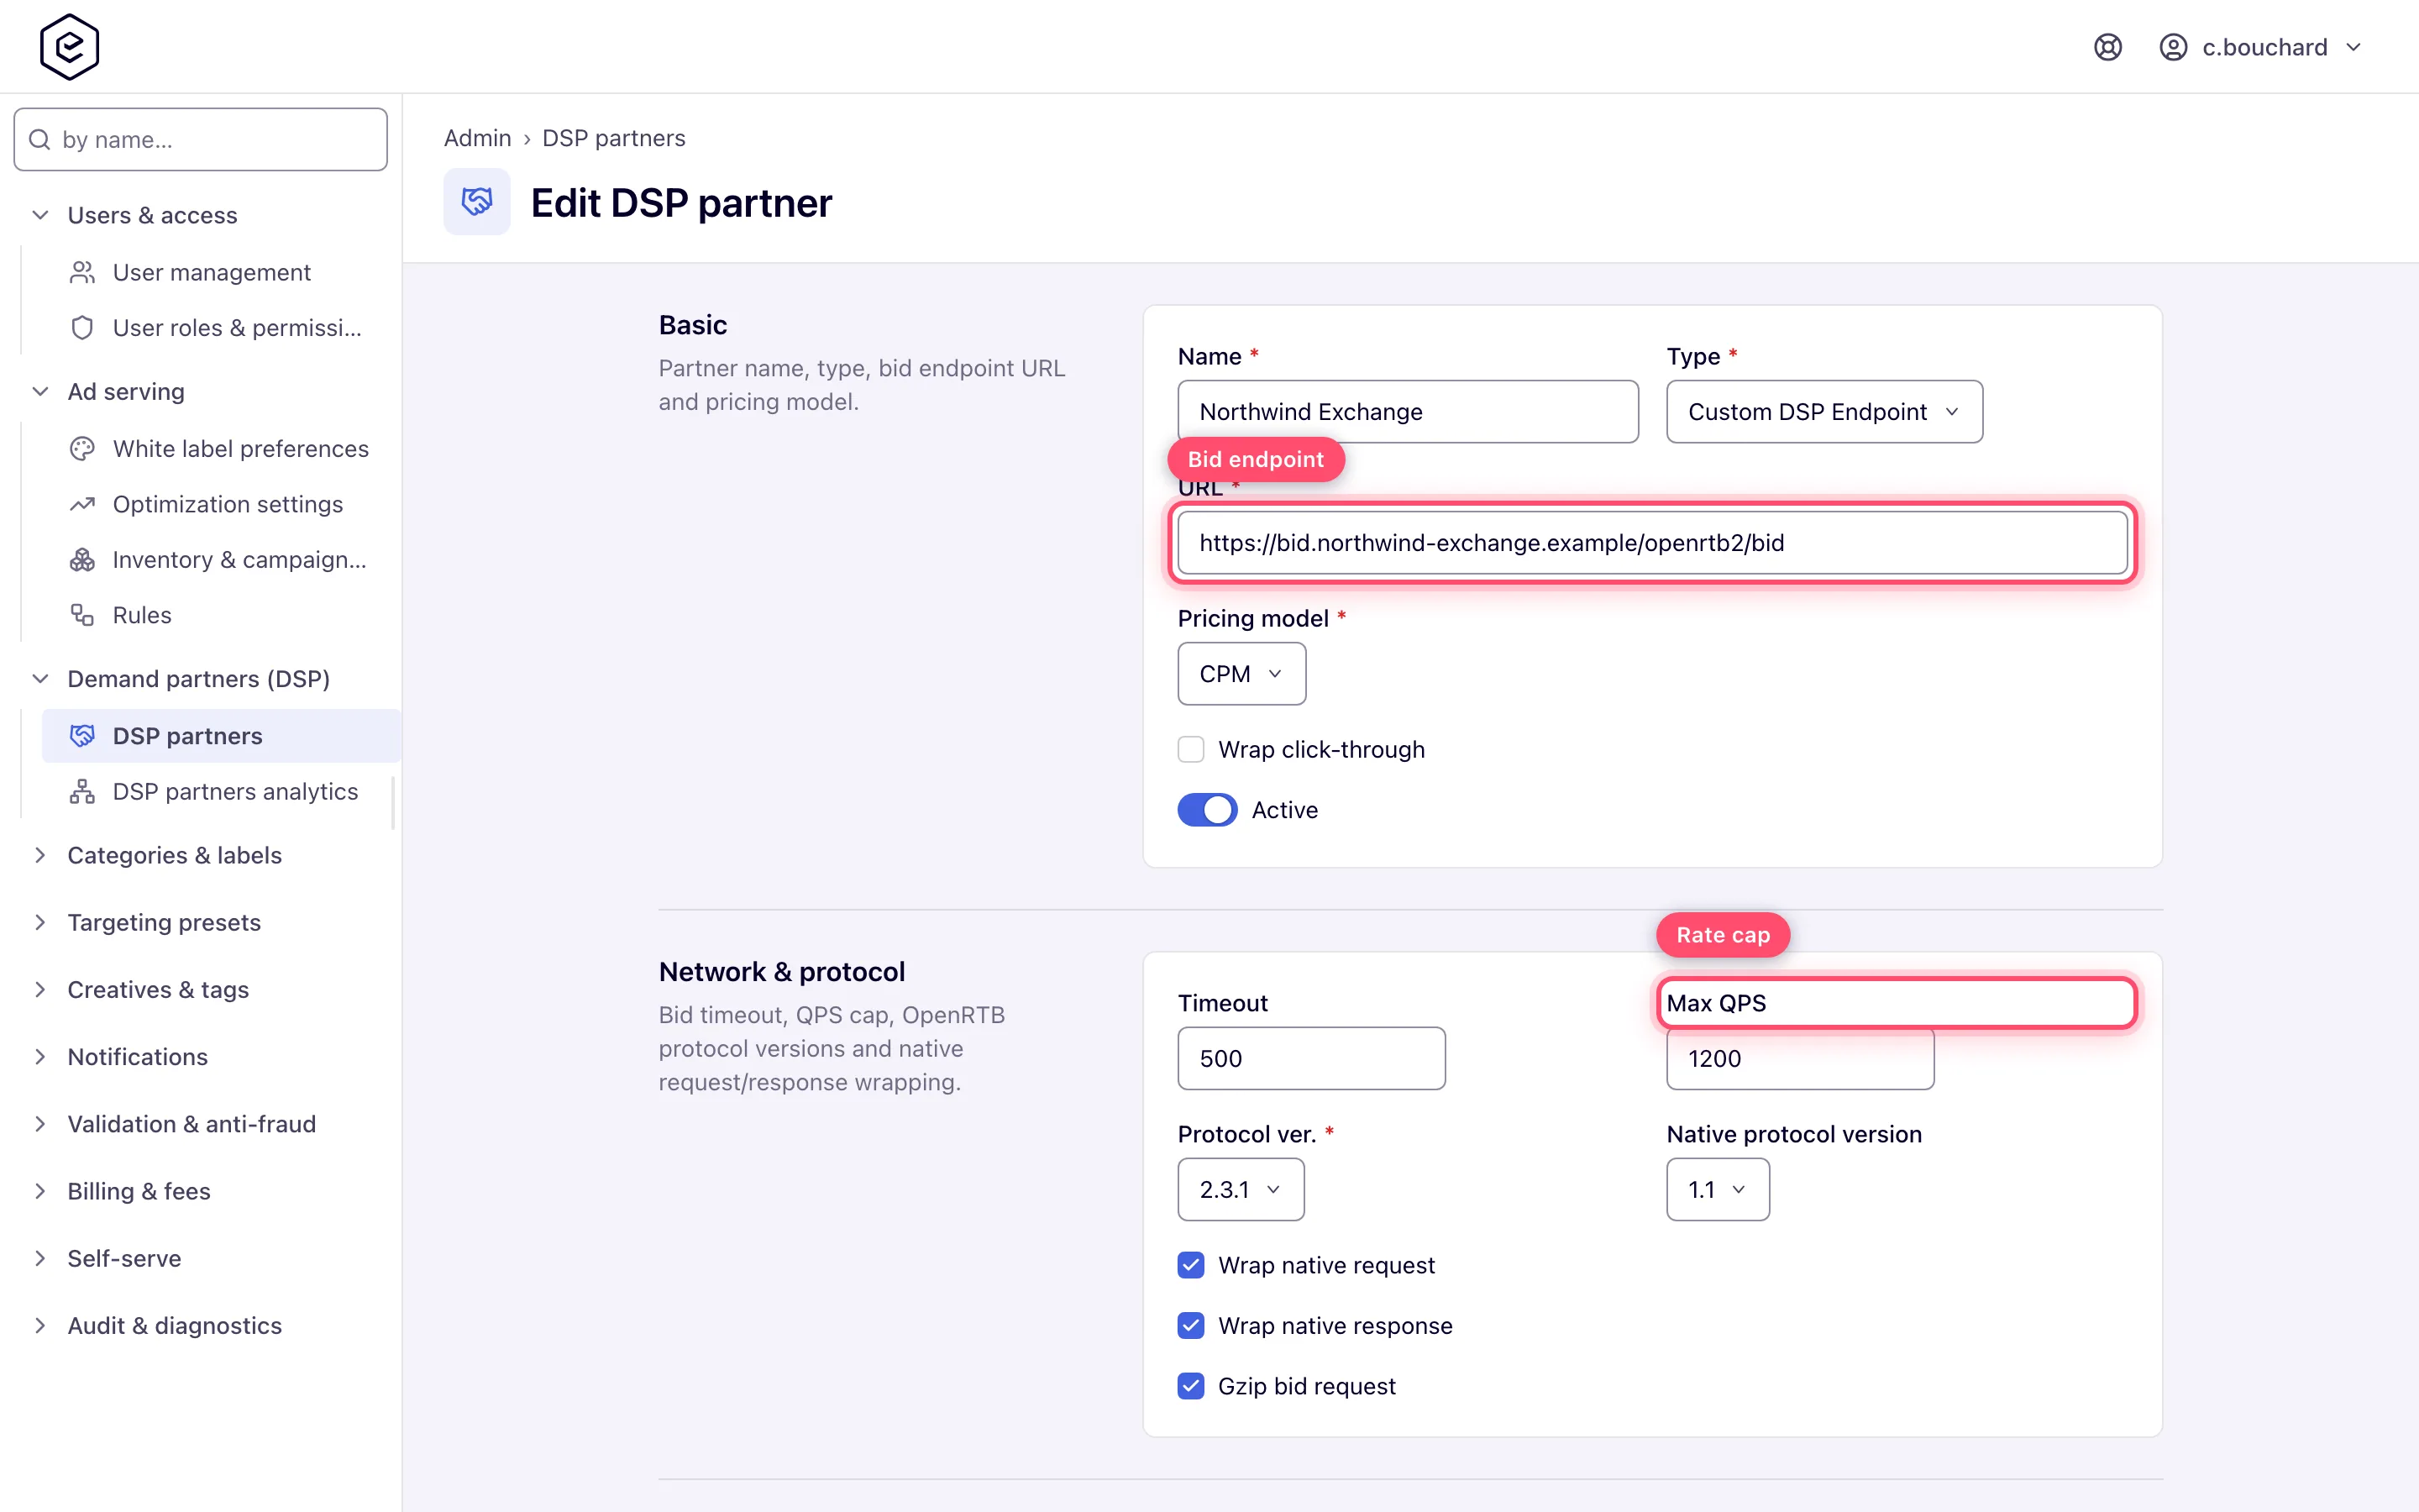Enable Wrap click-through checkbox
Viewport: 2419px width, 1512px height.
[x=1190, y=749]
